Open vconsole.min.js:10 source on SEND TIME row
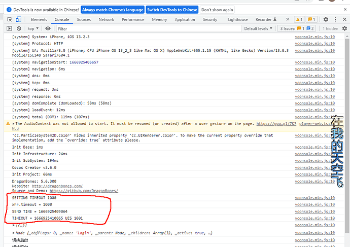Screen dimensions: 350x247 [x=314, y=211]
